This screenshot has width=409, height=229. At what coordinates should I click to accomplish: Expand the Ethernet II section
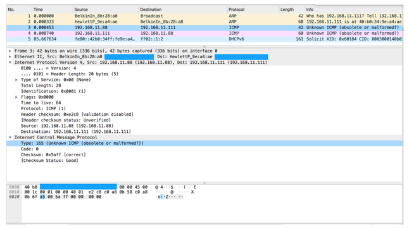click(10, 57)
